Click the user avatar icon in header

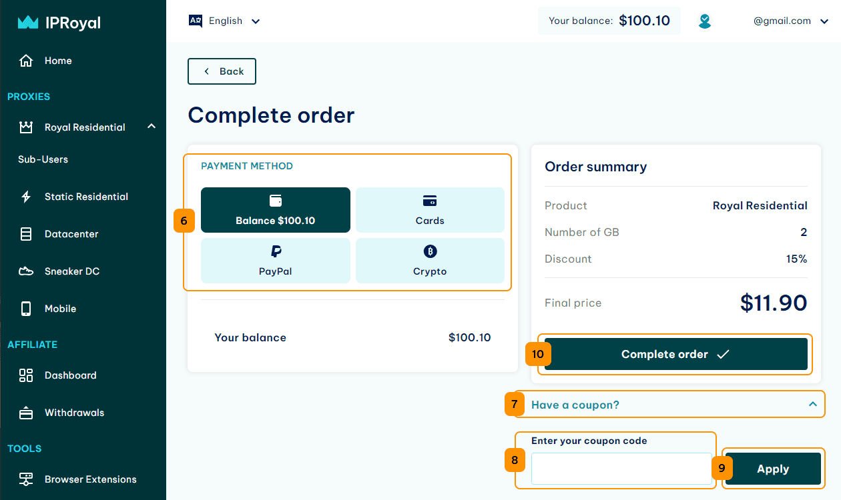pos(705,21)
